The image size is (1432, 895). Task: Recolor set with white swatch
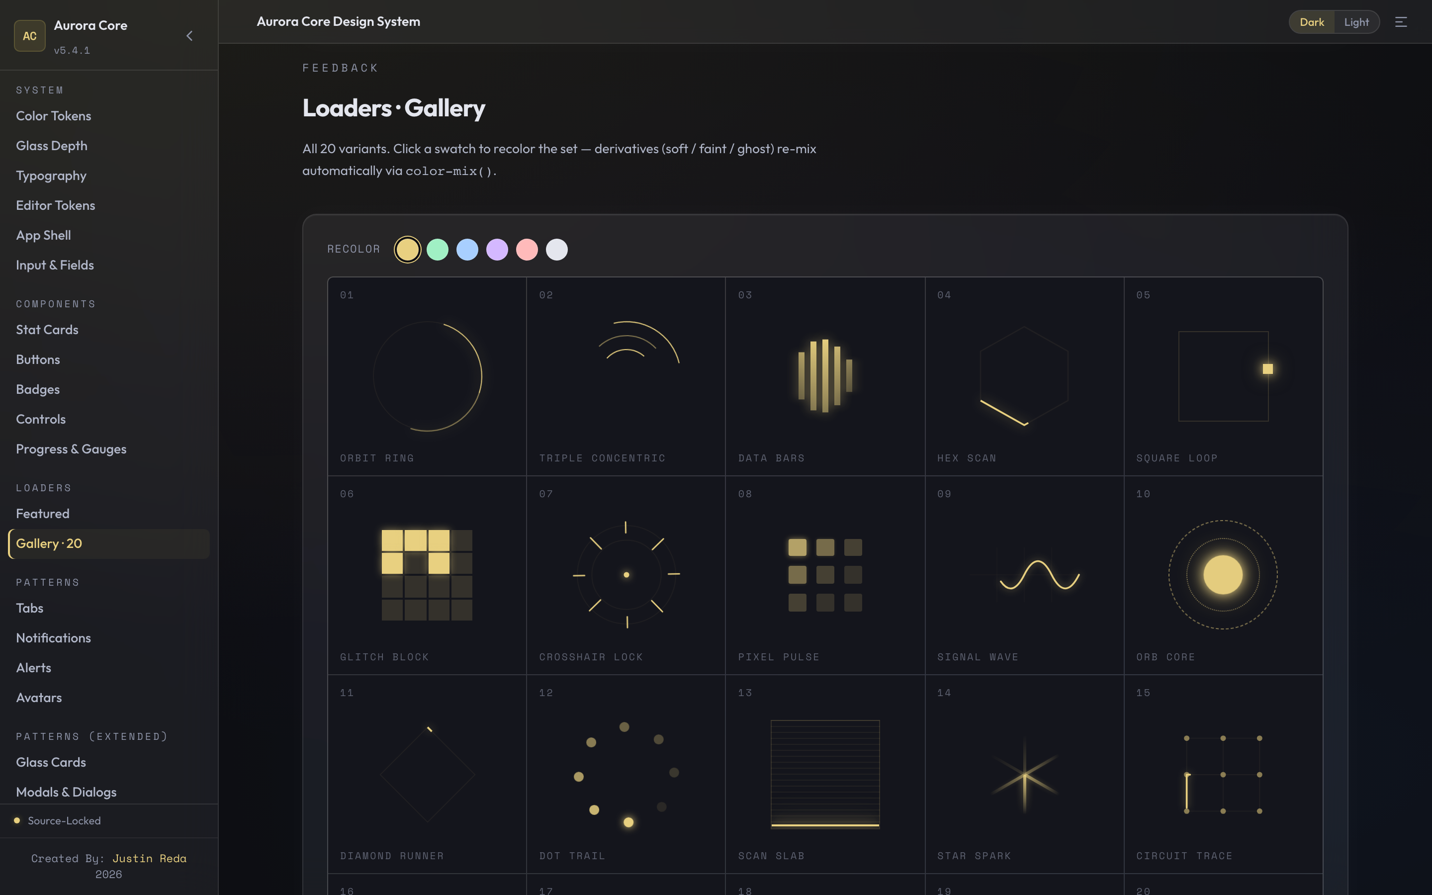click(556, 250)
